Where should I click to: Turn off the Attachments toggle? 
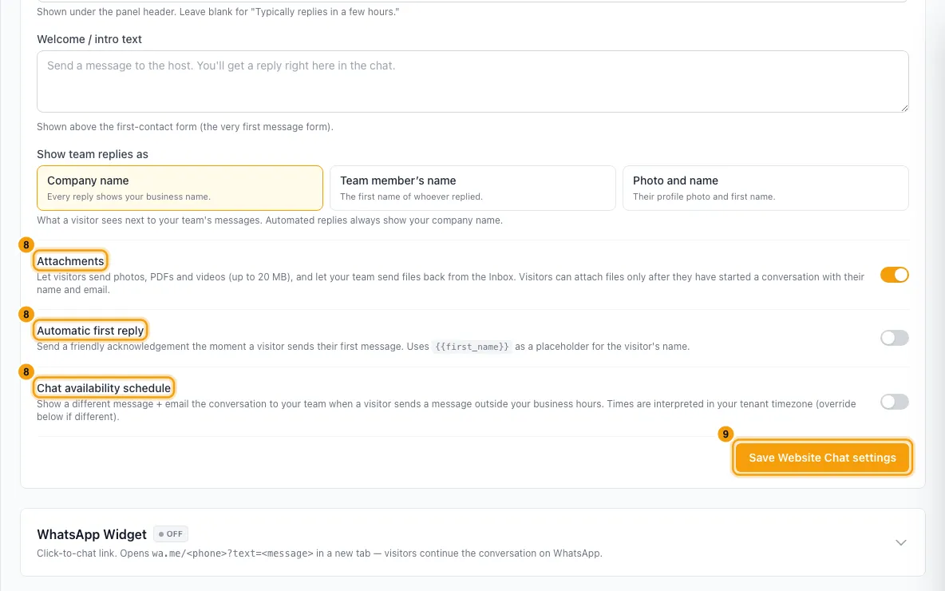[895, 275]
